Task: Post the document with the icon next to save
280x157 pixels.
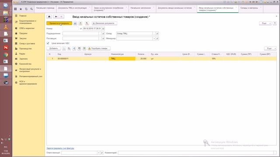Action: pyautogui.click(x=80, y=23)
